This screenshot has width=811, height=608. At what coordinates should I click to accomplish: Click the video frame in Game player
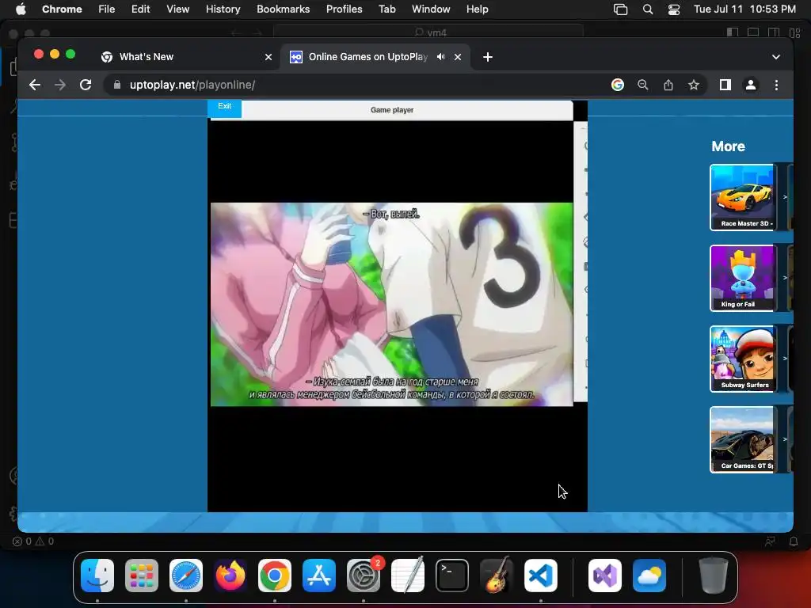[x=391, y=304]
